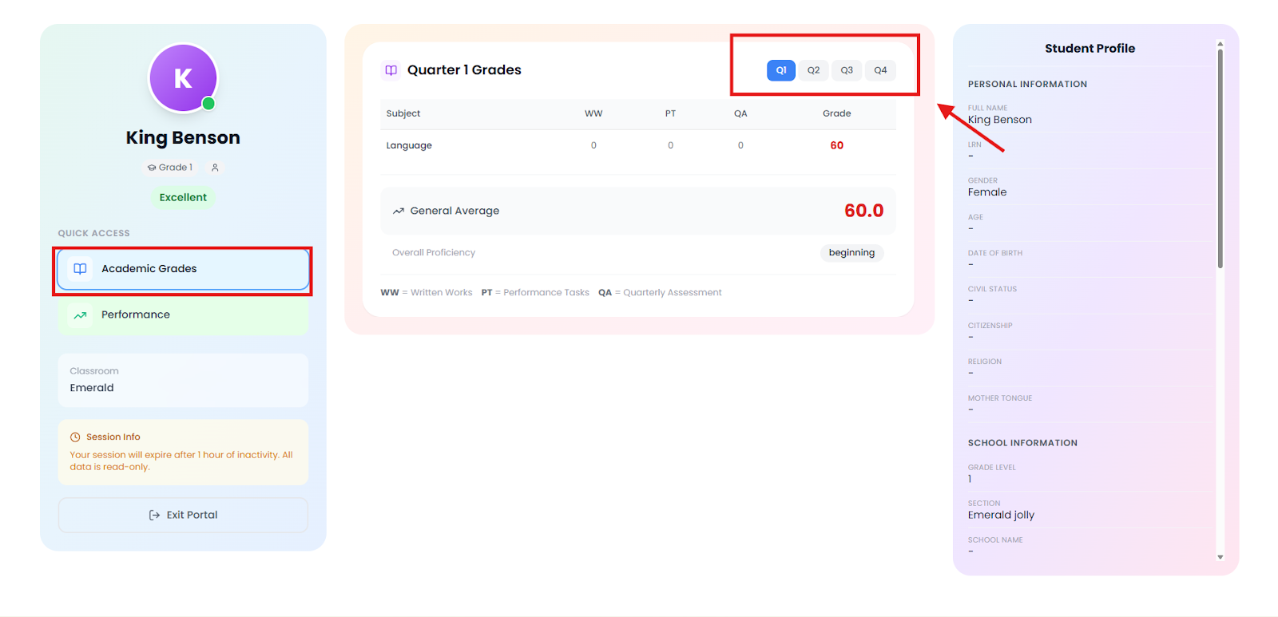The image size is (1278, 617).
Task: Click the trend chart icon beside Performance
Action: tap(80, 315)
